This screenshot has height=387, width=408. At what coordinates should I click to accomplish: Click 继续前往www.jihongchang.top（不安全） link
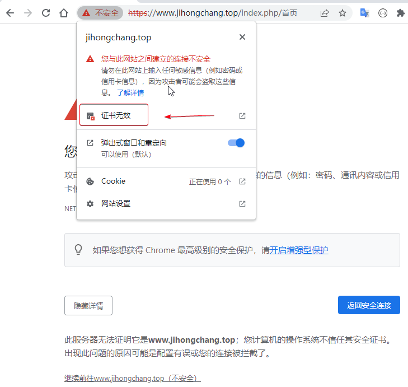[x=133, y=378]
